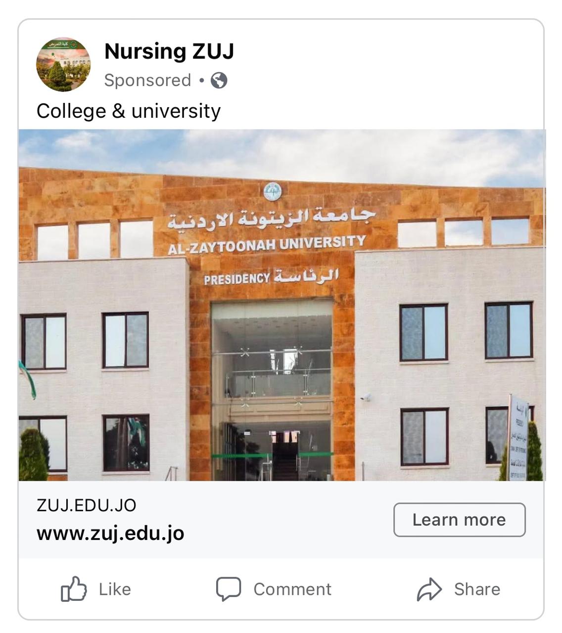Click the thumbs-up Like icon
This screenshot has width=562, height=633.
[x=74, y=588]
